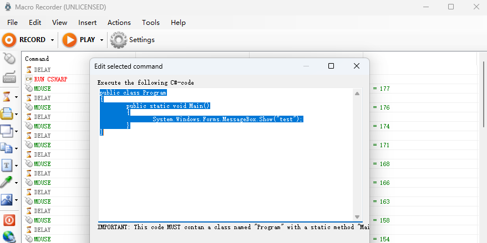Click the value '= 166' in the list
Viewport: 487px width, 243px height.
(x=381, y=183)
